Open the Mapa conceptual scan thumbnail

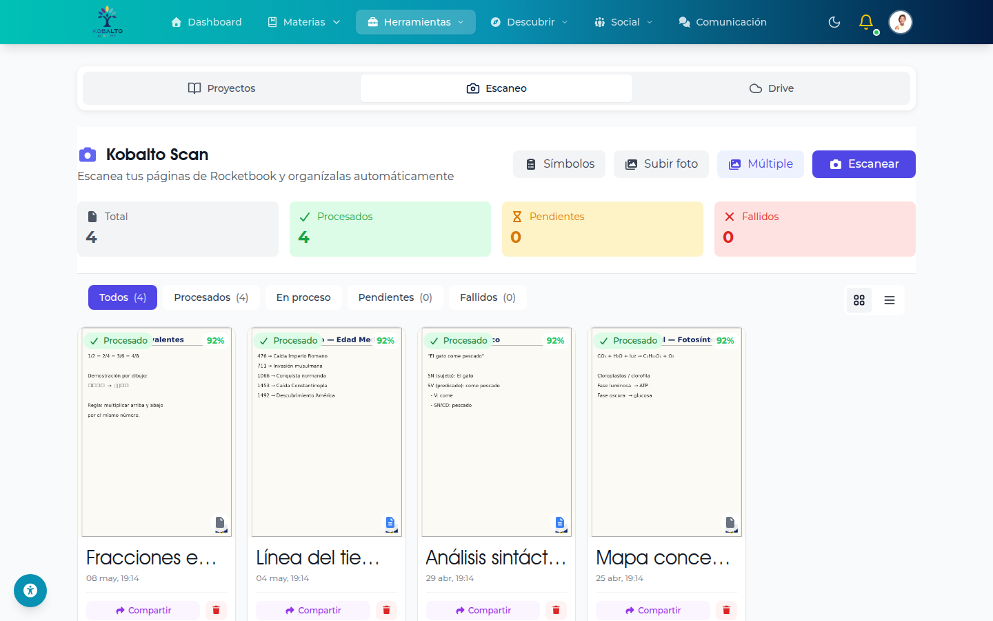[x=667, y=432]
